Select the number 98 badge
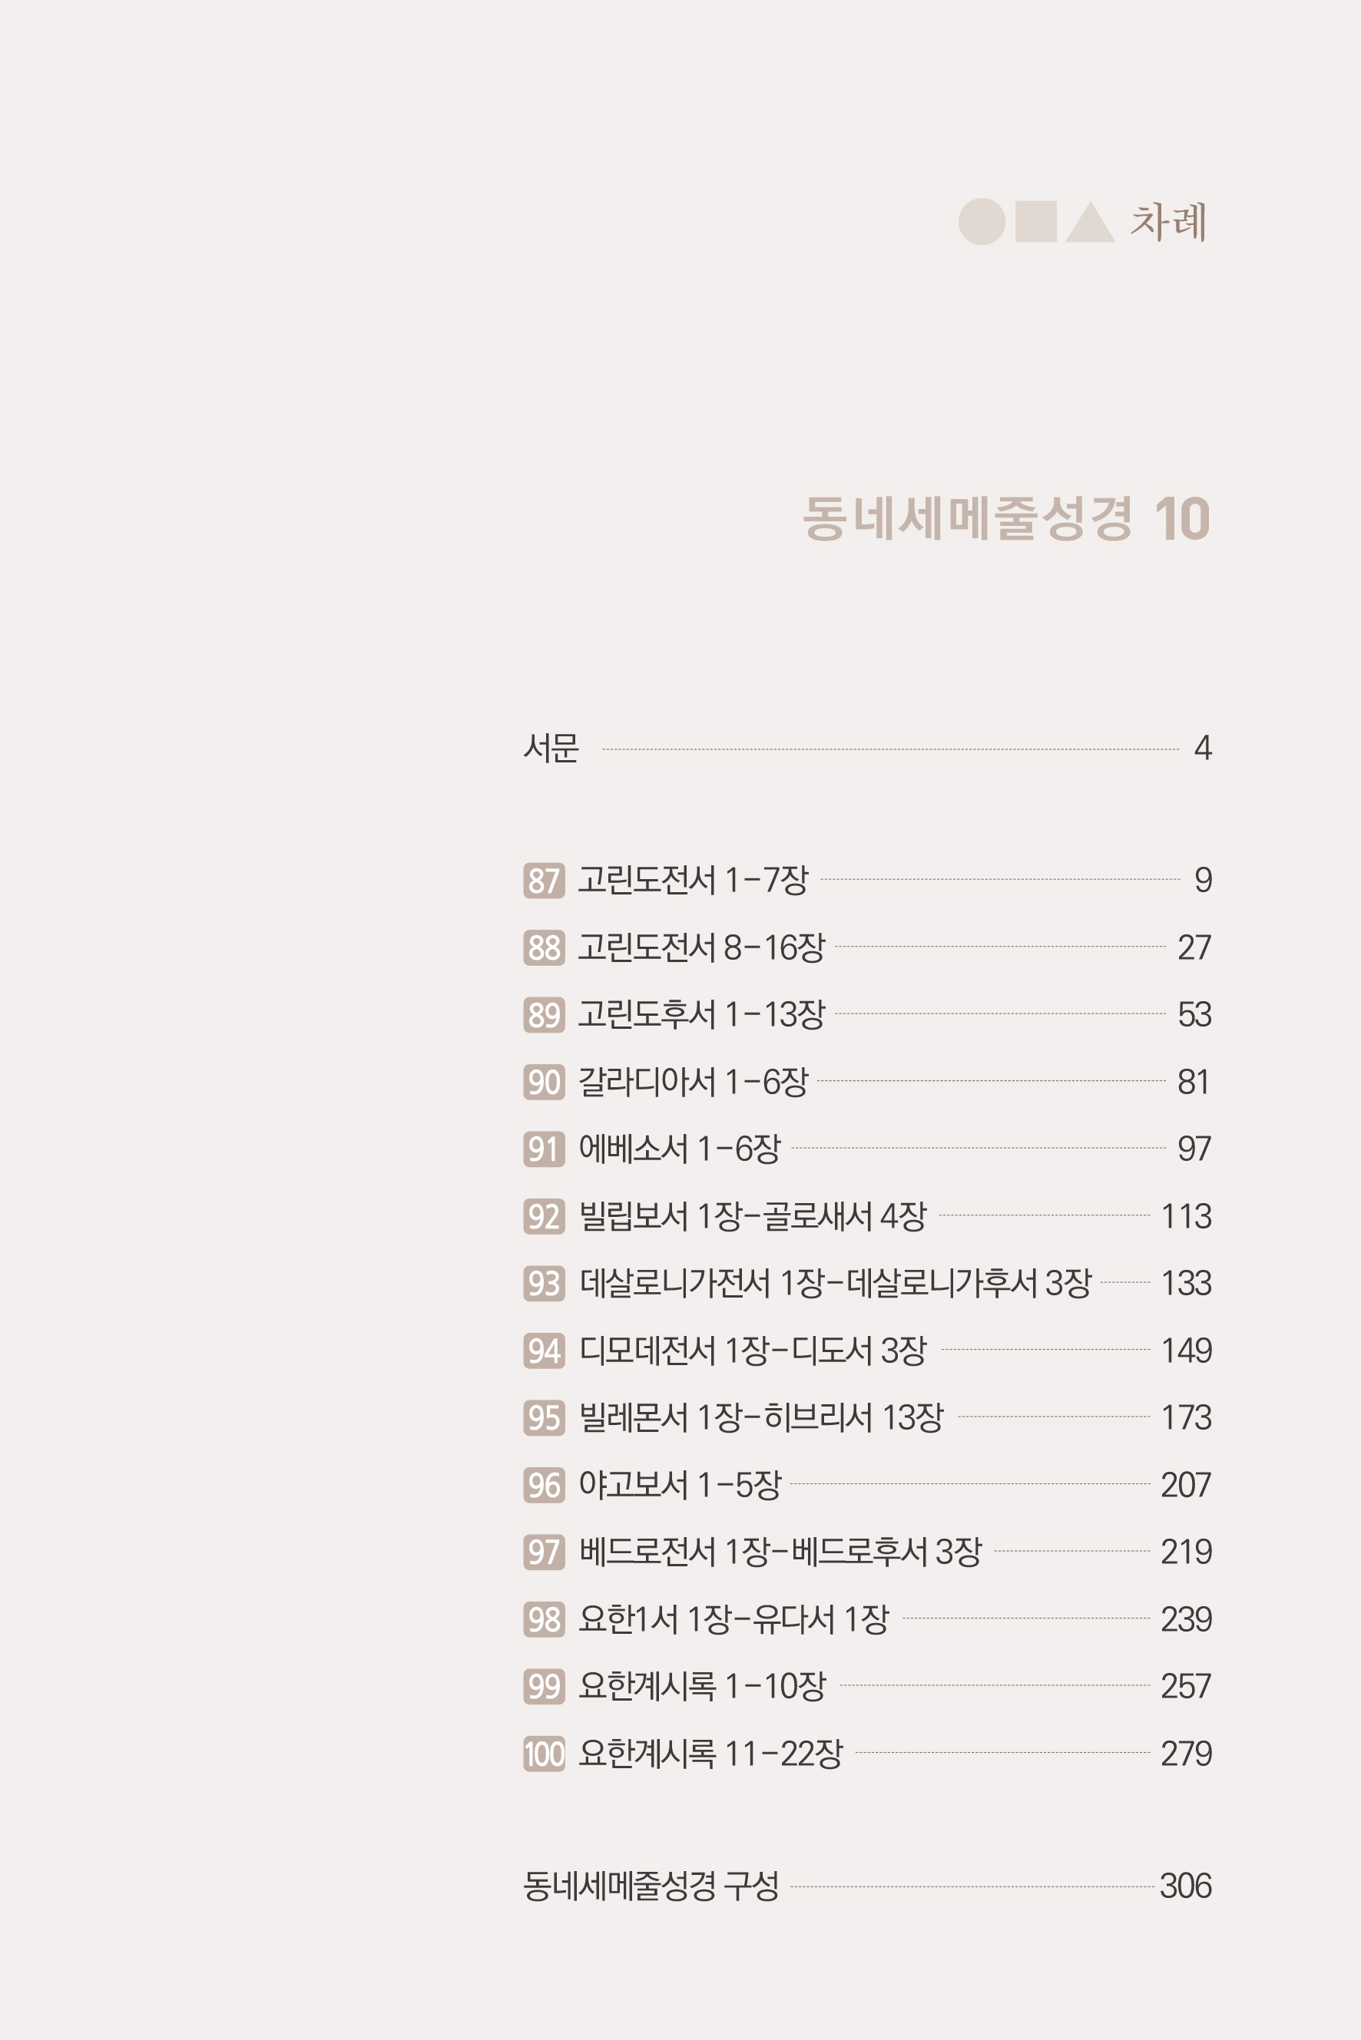This screenshot has height=2040, width=1361. point(545,1619)
